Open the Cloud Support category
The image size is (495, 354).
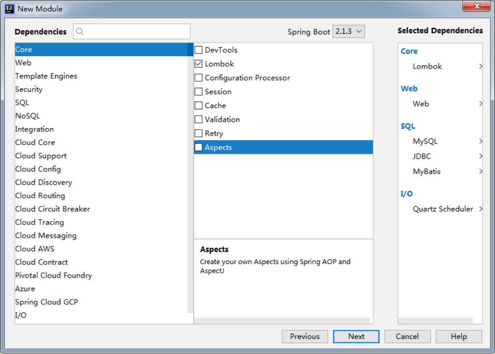pyautogui.click(x=101, y=156)
